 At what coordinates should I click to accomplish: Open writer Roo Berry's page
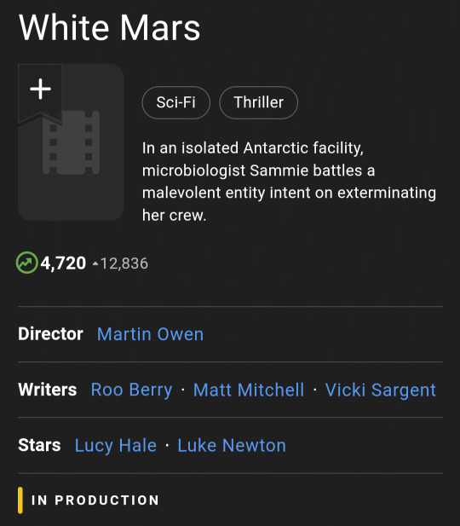[131, 390]
